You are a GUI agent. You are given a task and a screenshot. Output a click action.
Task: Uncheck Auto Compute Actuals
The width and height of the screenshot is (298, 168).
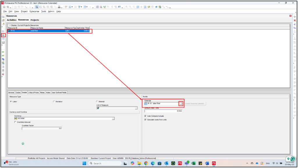click(x=146, y=116)
